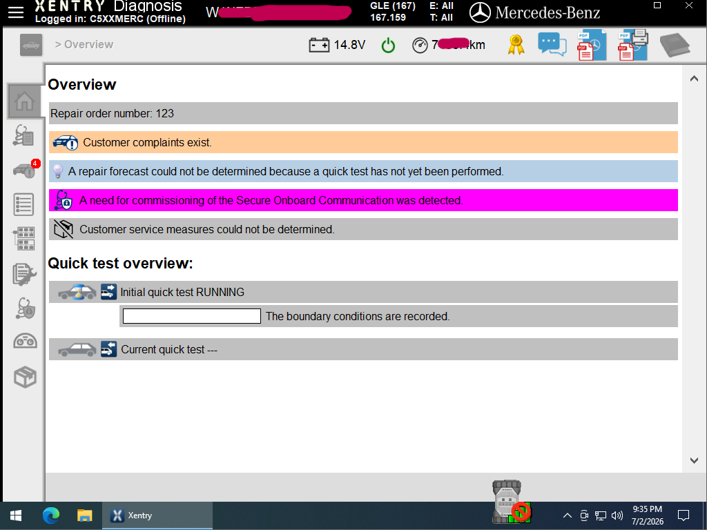
Task: Click the quick test progress bar
Action: (x=192, y=316)
